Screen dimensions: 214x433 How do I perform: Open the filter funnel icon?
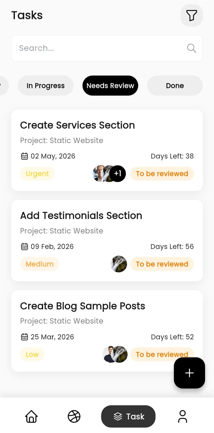pos(192,15)
